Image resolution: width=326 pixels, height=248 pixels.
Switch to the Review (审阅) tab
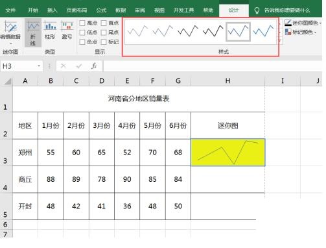click(140, 10)
